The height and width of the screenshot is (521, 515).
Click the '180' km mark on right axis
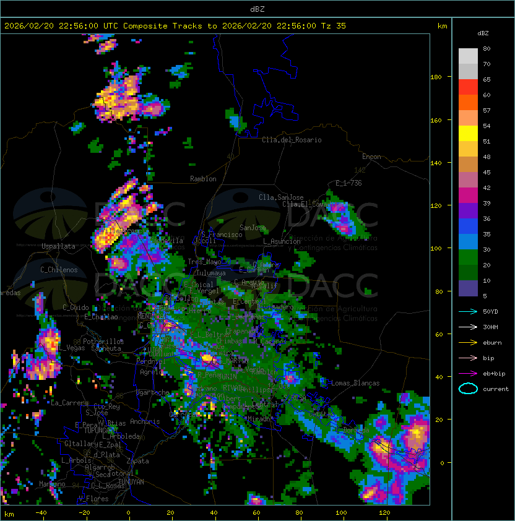tap(436, 77)
